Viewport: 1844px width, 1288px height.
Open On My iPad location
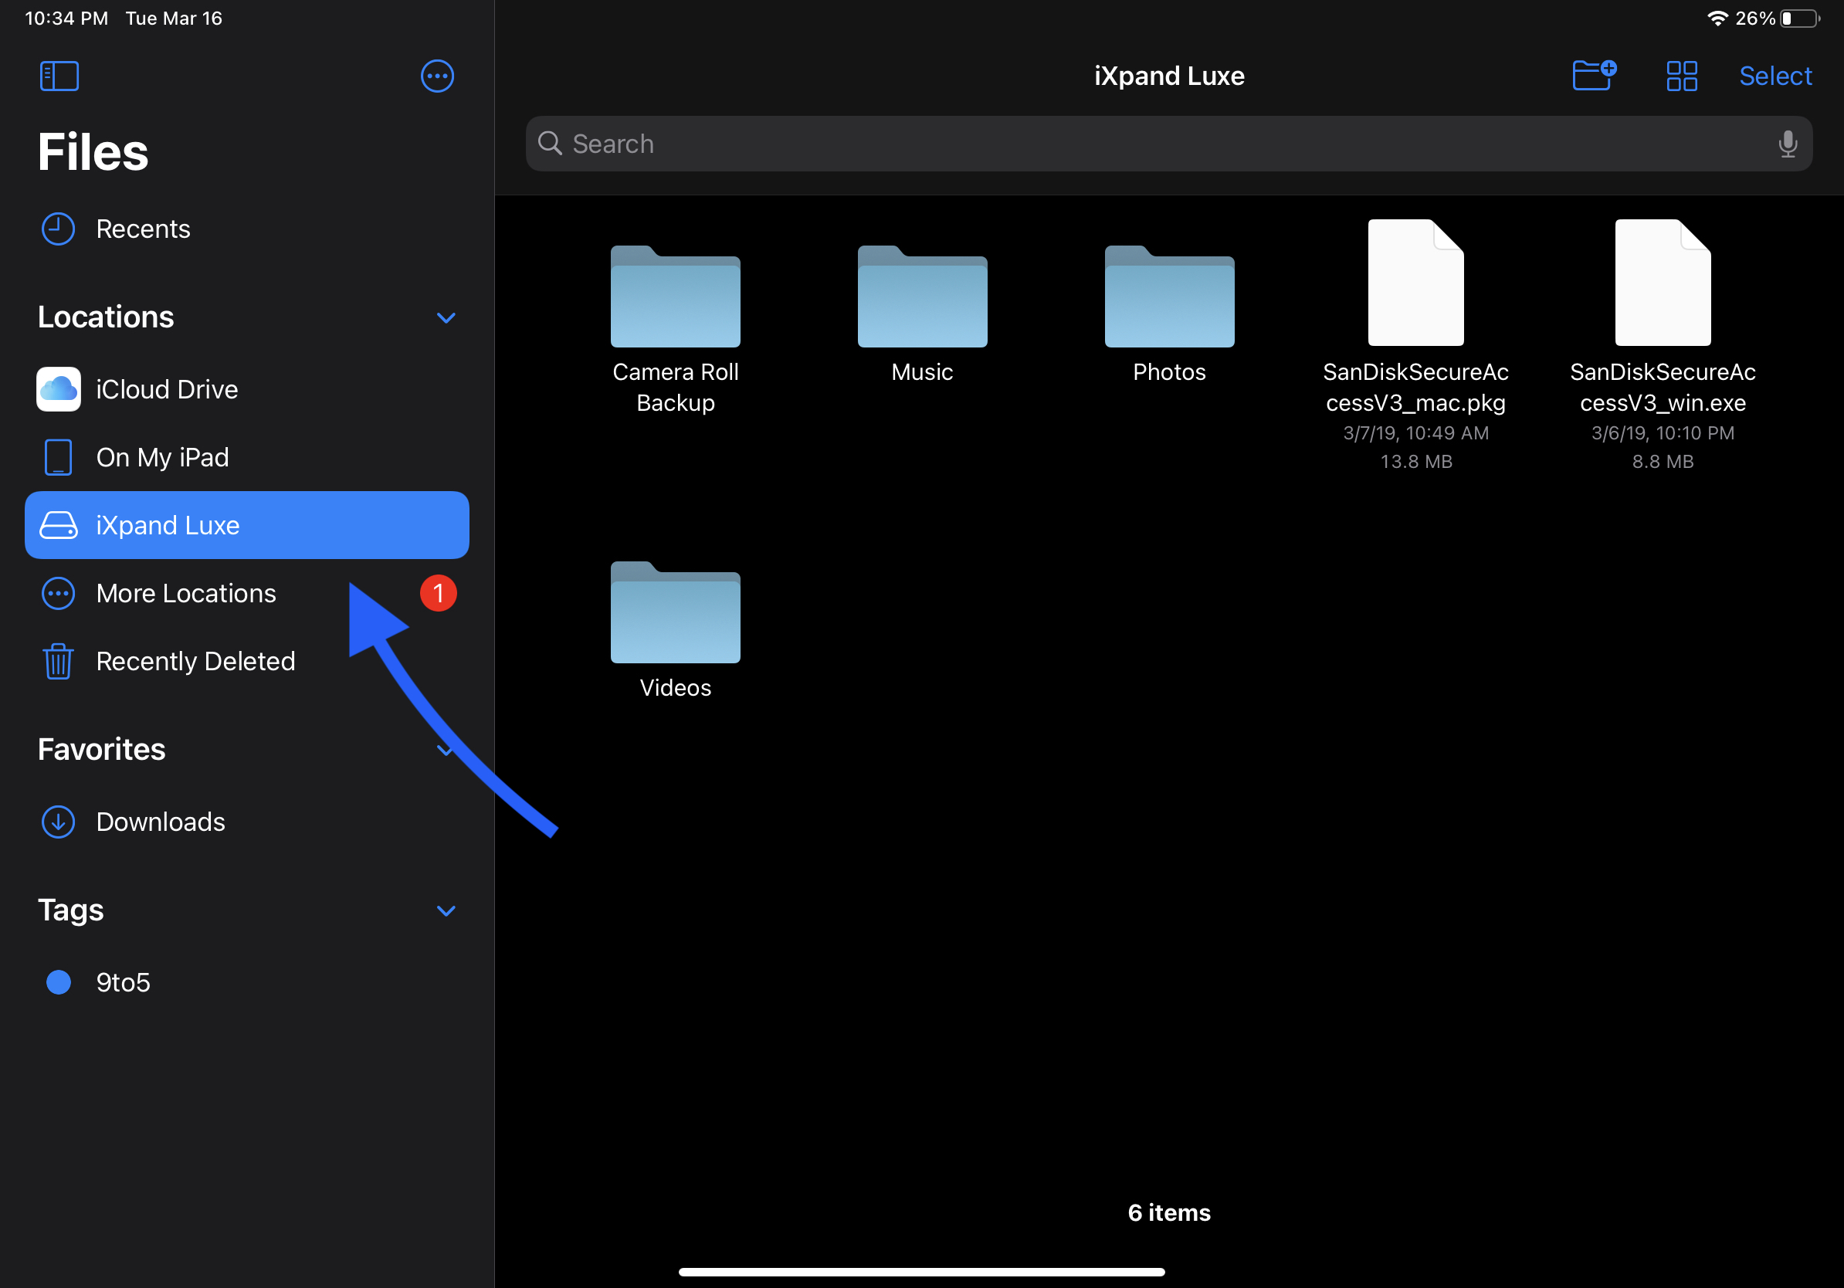point(162,457)
